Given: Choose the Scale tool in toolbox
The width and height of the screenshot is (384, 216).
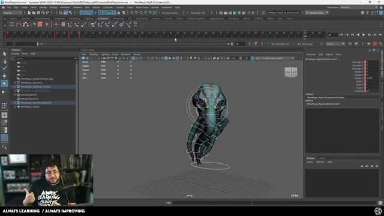Looking at the screenshot, I should [x=4, y=92].
